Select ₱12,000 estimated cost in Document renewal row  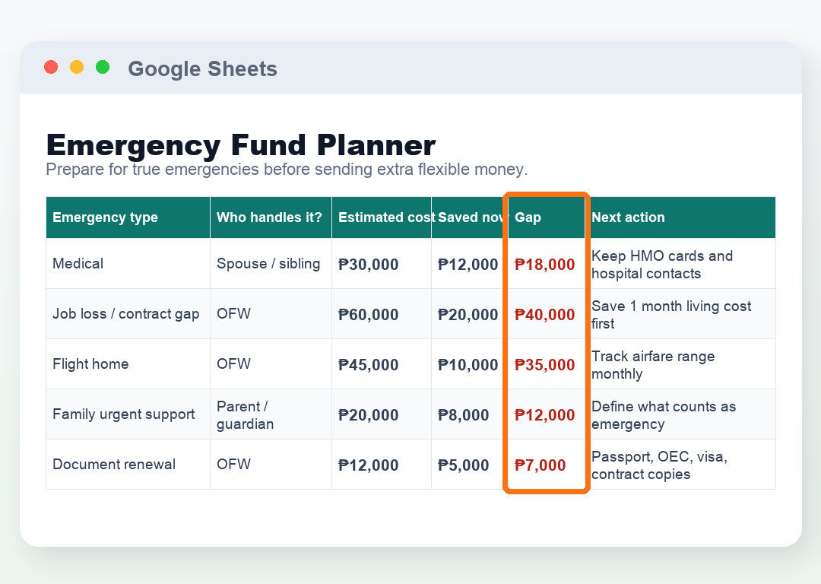[382, 465]
